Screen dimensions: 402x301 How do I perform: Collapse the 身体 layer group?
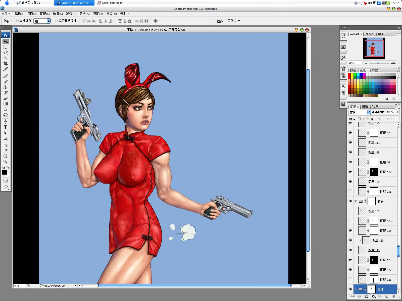click(x=356, y=289)
